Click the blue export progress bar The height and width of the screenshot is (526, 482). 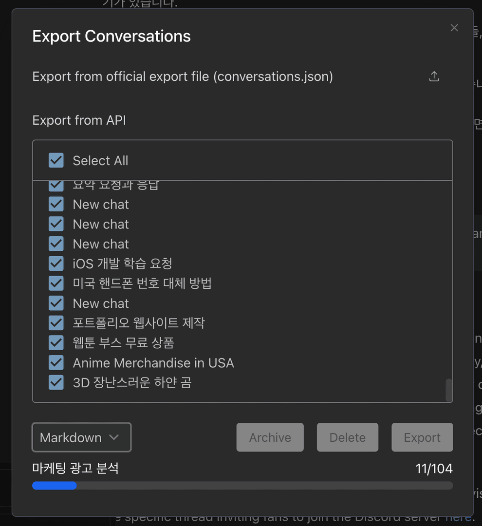(54, 486)
